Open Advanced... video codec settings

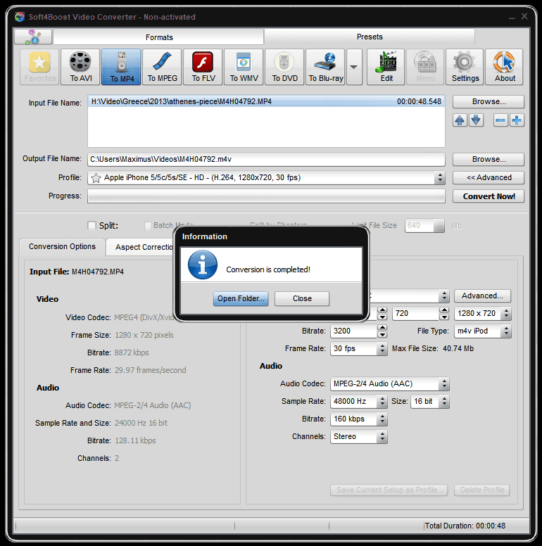tap(482, 296)
